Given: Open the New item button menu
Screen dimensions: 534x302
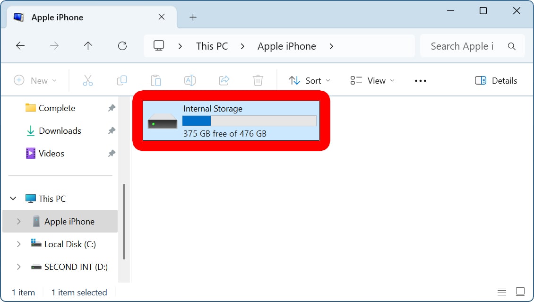Looking at the screenshot, I should point(35,81).
